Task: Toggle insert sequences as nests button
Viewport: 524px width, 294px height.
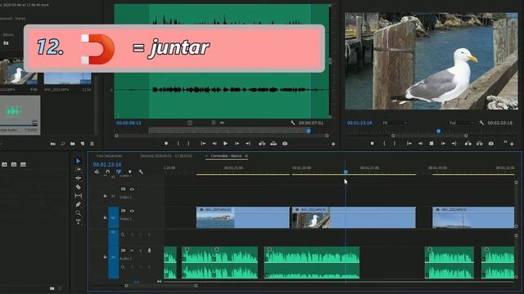Action: point(97,172)
